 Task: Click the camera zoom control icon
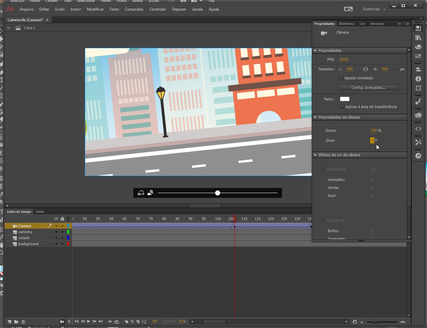pos(150,193)
